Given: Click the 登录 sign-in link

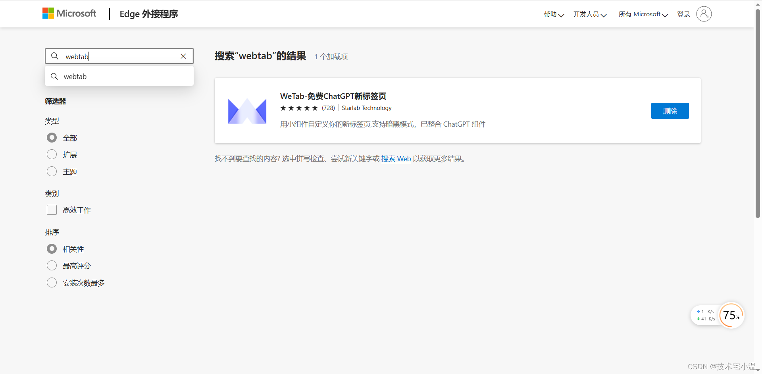Looking at the screenshot, I should click(x=683, y=14).
